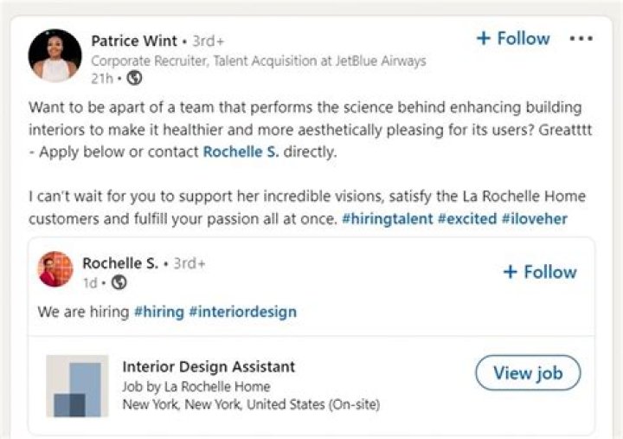
Task: Click the globe visibility icon beside 21h
Action: tap(134, 78)
